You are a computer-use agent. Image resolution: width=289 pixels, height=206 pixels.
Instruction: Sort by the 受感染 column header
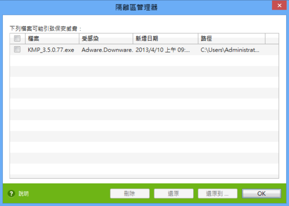pos(106,39)
